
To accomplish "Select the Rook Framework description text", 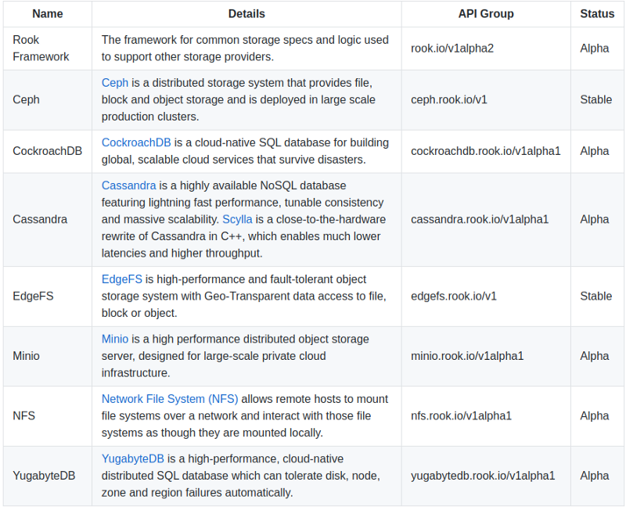I will pos(245,49).
